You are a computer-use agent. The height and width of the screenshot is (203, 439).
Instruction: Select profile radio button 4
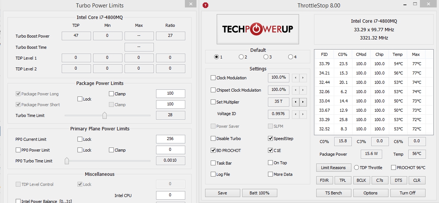pyautogui.click(x=290, y=57)
